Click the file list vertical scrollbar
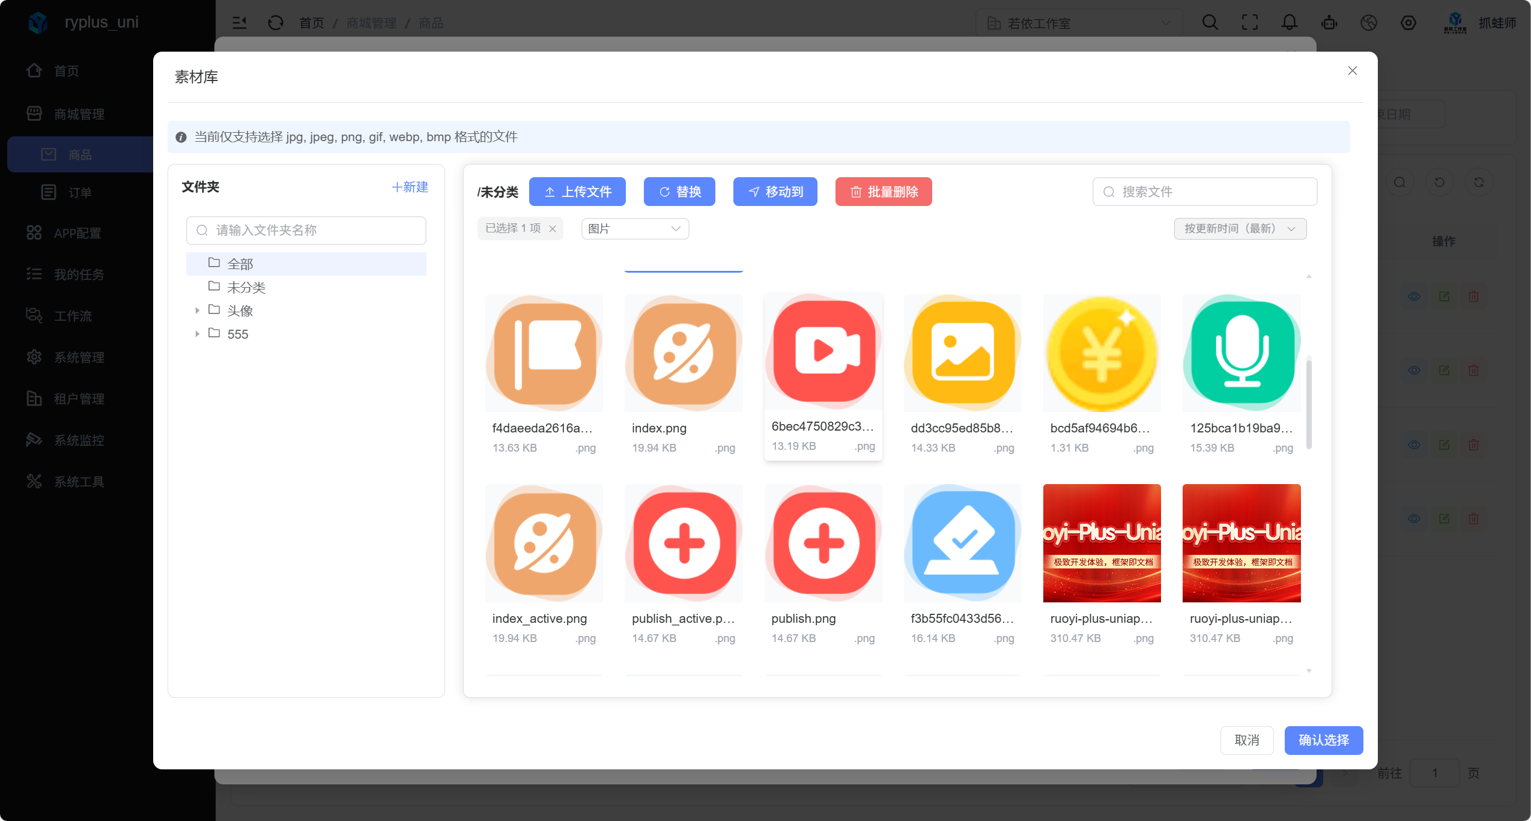This screenshot has width=1531, height=821. coord(1309,402)
